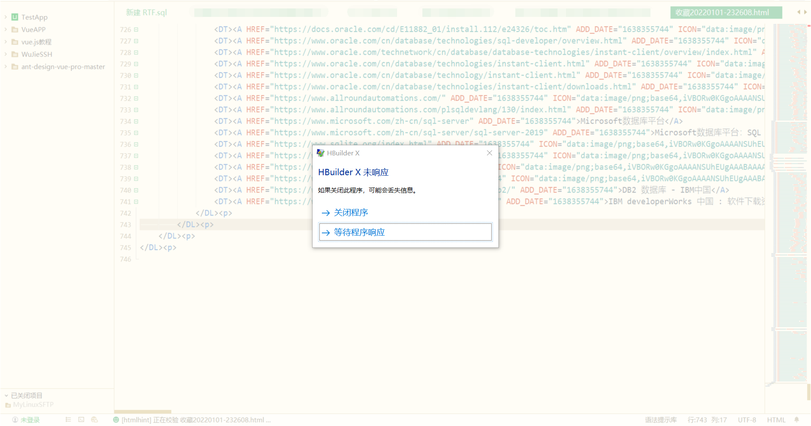The image size is (811, 426).
Task: Open the terminal icon in status bar
Action: 81,420
